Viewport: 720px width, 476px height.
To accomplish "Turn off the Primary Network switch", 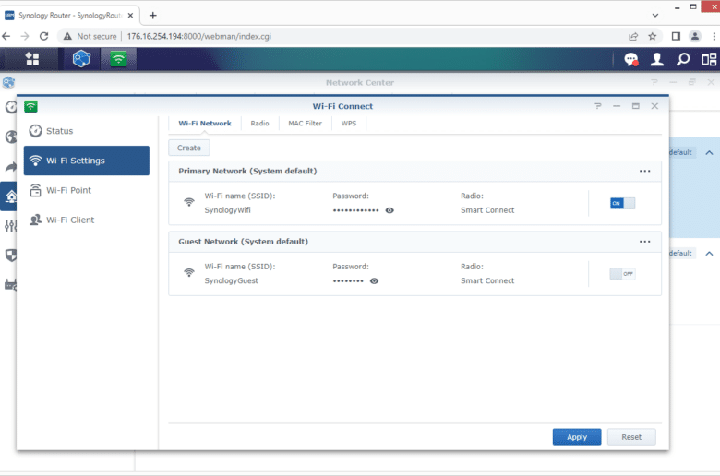I will click(622, 203).
